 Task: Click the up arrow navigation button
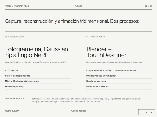click(x=141, y=112)
